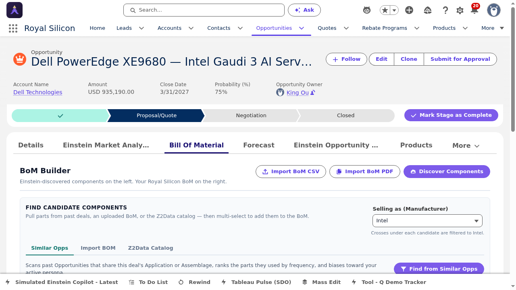Expand the Opportunities nav chevron menu

point(302,28)
